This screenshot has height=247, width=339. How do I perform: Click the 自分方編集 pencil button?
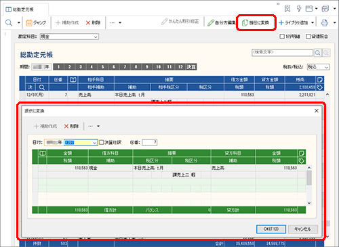222,22
